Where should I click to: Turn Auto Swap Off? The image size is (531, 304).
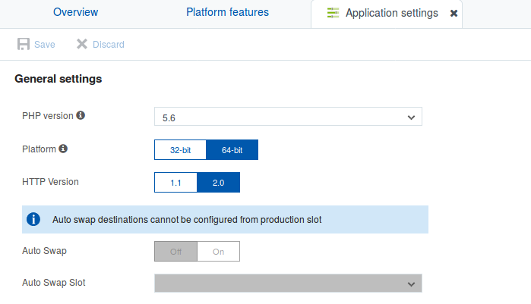pyautogui.click(x=175, y=252)
